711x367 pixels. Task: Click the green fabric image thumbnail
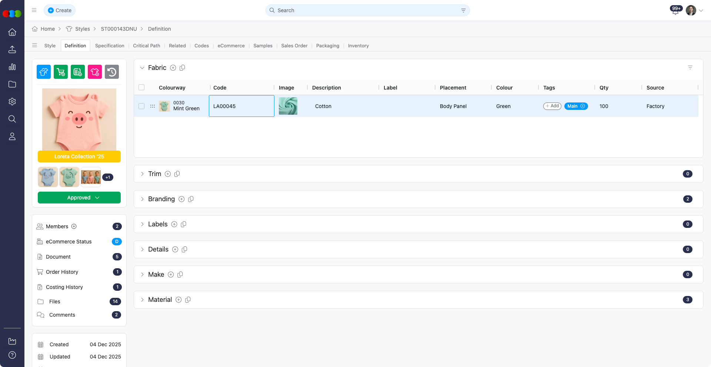coord(288,106)
